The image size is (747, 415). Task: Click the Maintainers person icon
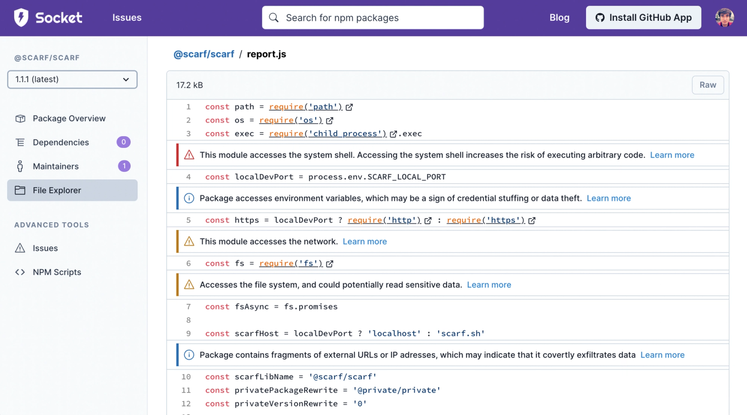[x=20, y=166]
